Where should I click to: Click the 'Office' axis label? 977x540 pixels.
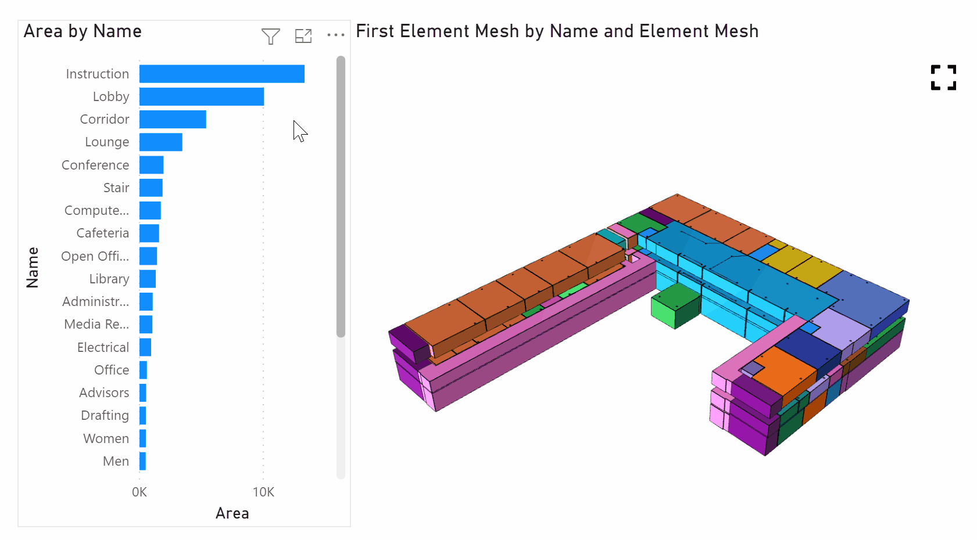[112, 370]
